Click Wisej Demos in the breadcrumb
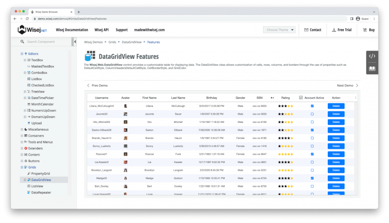This screenshot has height=223, width=389. coord(93,42)
